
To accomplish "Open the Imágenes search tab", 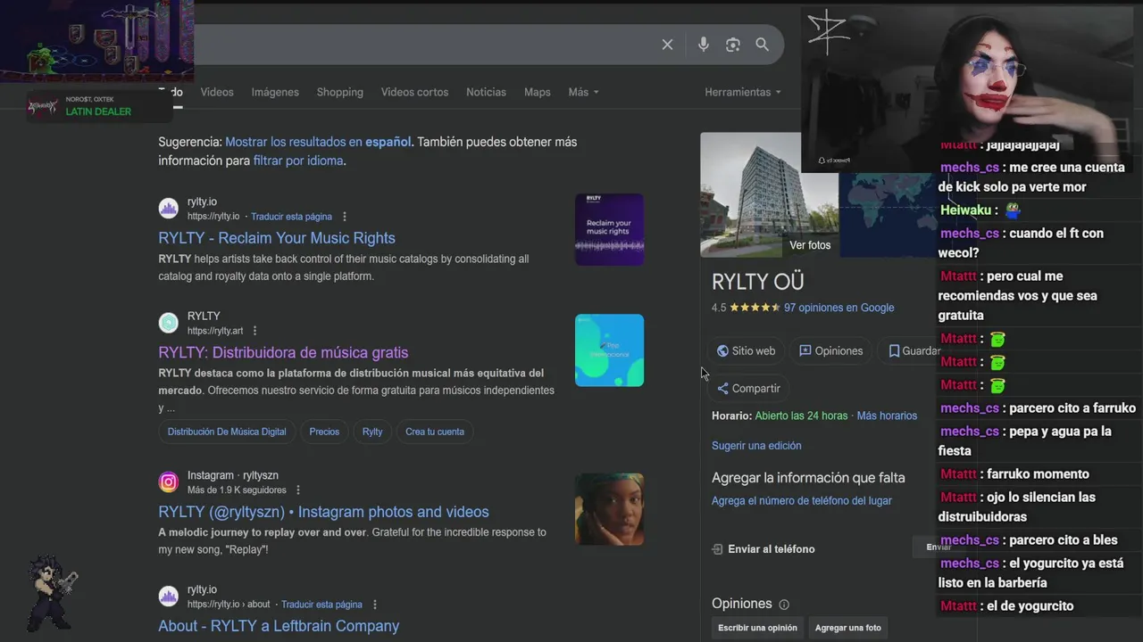I will point(275,92).
